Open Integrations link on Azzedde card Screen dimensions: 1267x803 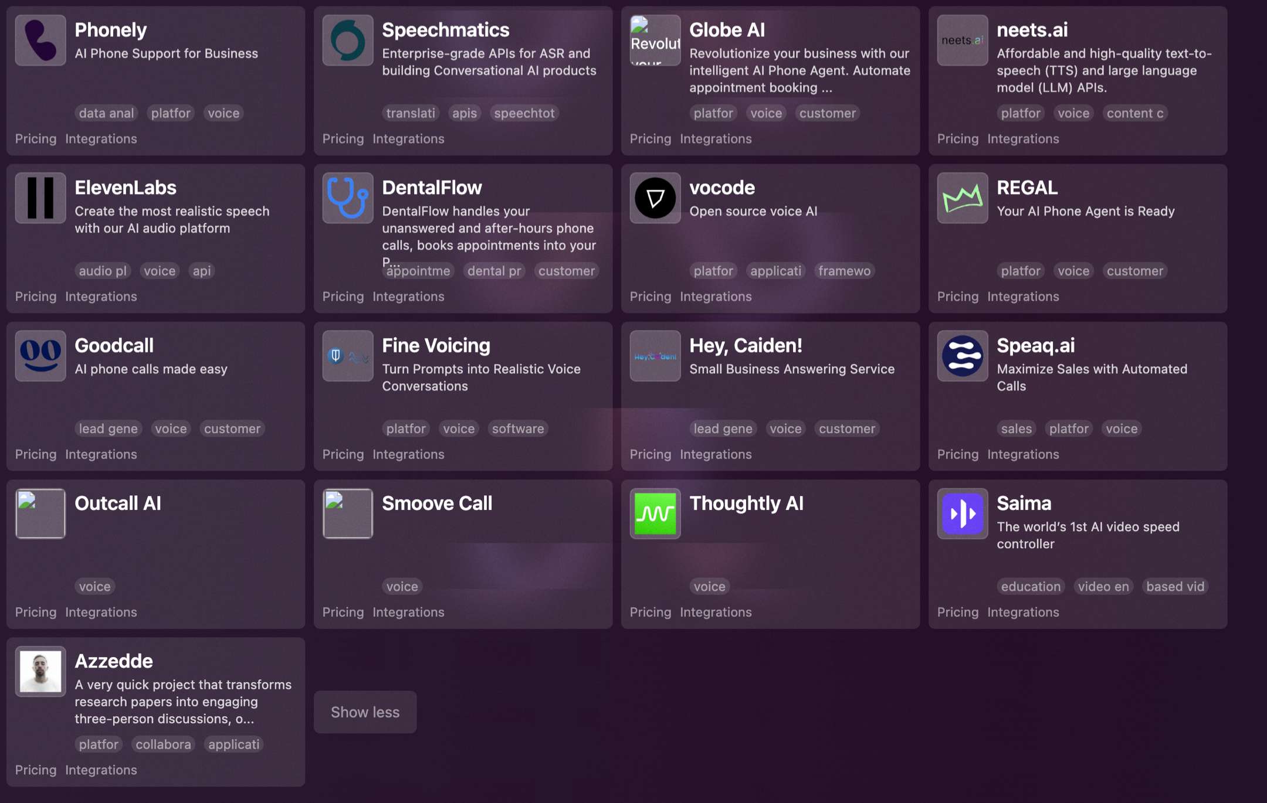tap(101, 770)
